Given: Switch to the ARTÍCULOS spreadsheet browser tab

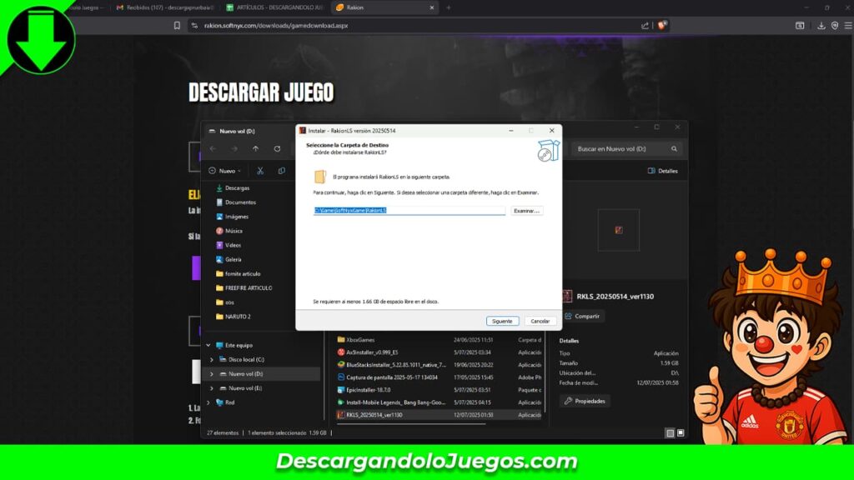Looking at the screenshot, I should click(x=274, y=7).
